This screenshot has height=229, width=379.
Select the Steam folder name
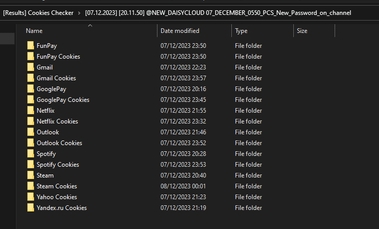[x=45, y=175]
